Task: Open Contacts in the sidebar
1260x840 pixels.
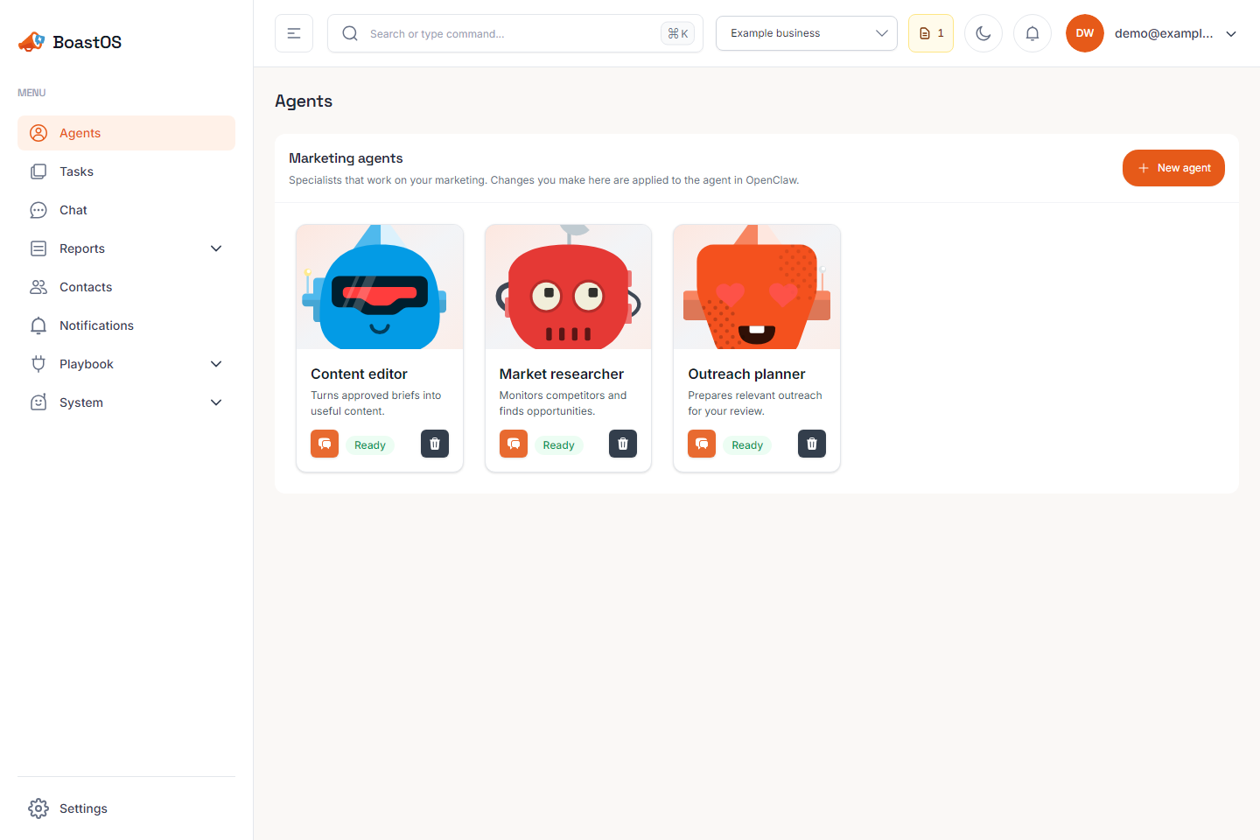Action: (126, 287)
